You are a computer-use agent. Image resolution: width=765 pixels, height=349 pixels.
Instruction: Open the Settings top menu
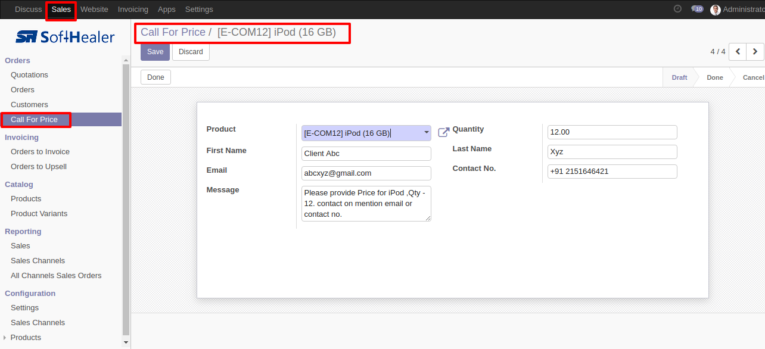click(199, 10)
